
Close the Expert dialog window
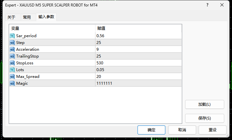[222, 5]
